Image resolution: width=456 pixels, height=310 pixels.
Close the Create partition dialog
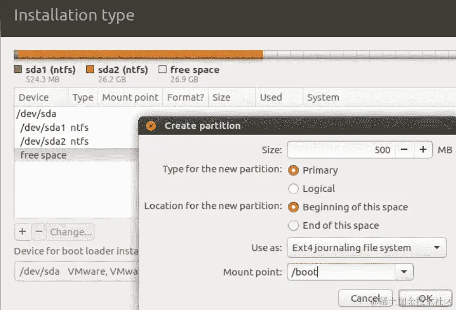point(151,126)
